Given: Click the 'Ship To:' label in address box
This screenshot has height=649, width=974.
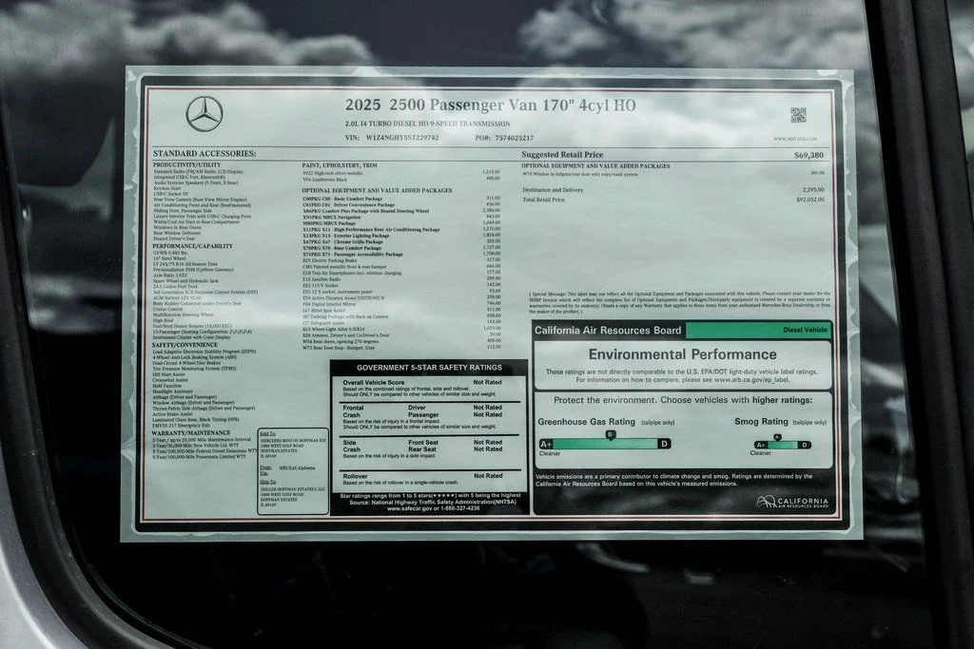Looking at the screenshot, I should point(267,482).
